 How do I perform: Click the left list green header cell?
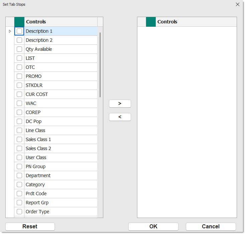point(19,22)
